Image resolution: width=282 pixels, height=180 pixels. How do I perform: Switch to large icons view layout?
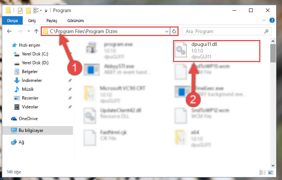pos(271,172)
